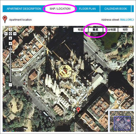Click the blue viewport rectangle in minimap
This screenshot has height=134, width=136.
pyautogui.click(x=122, y=123)
